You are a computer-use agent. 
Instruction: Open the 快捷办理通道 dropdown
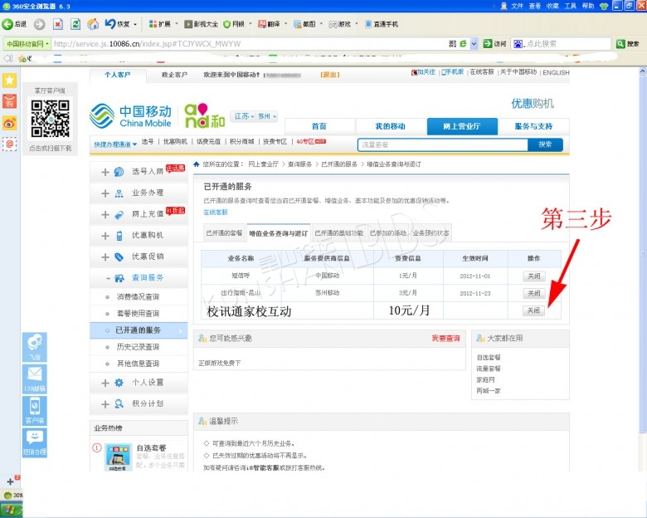(115, 144)
